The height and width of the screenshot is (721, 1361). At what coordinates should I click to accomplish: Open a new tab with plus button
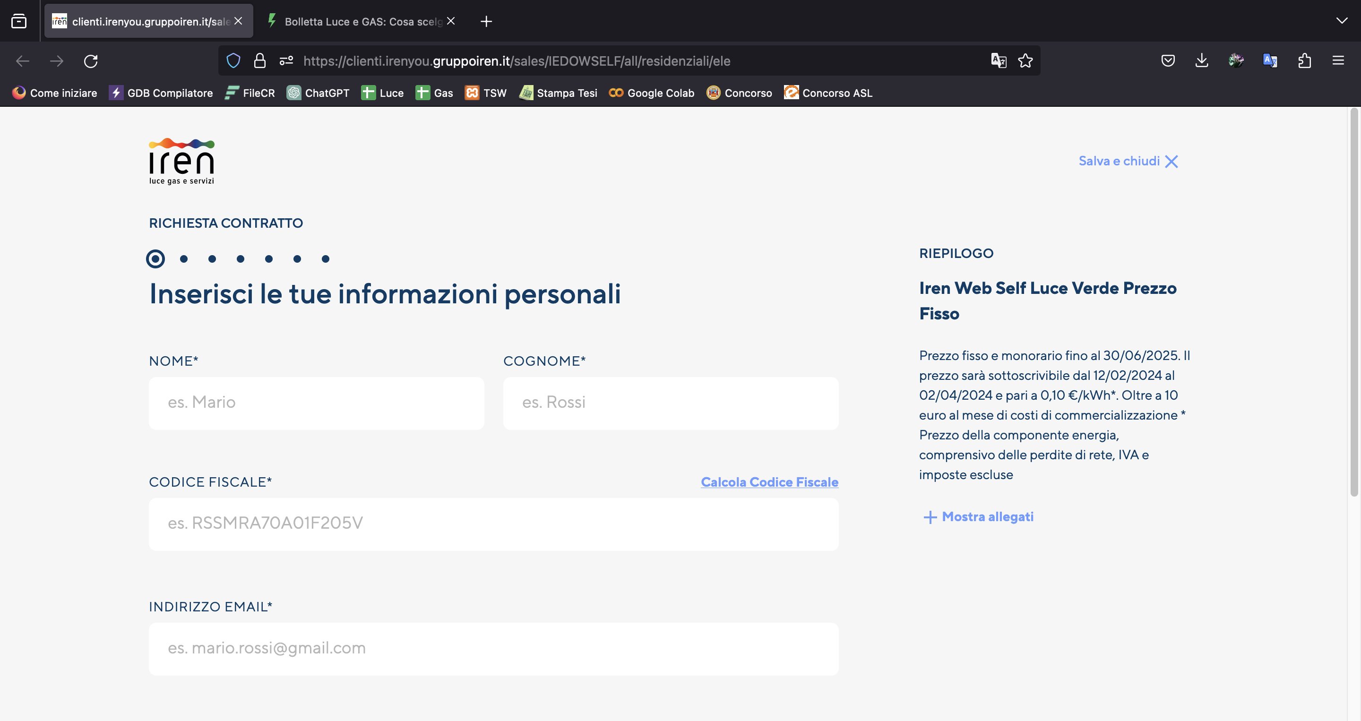point(486,21)
